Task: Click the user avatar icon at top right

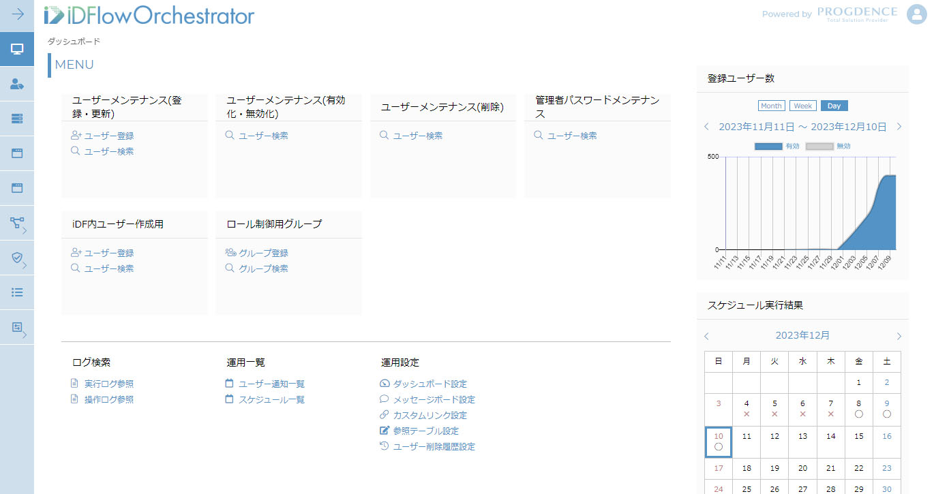Action: point(916,14)
